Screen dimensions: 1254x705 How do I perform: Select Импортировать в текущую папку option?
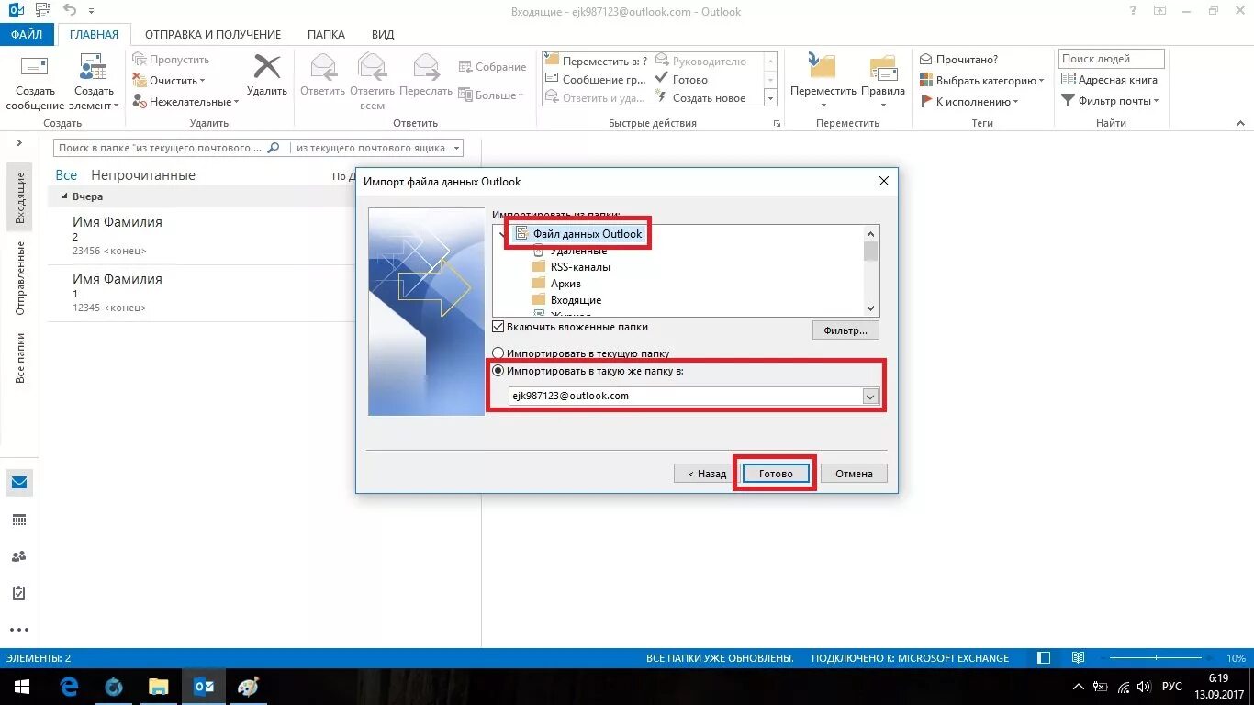(x=498, y=353)
